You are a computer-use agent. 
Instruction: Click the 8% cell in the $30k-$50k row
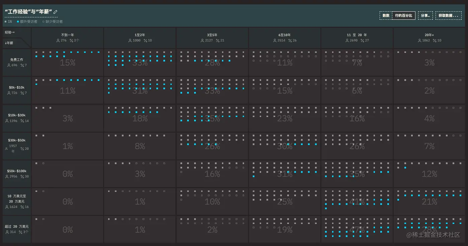(140, 146)
